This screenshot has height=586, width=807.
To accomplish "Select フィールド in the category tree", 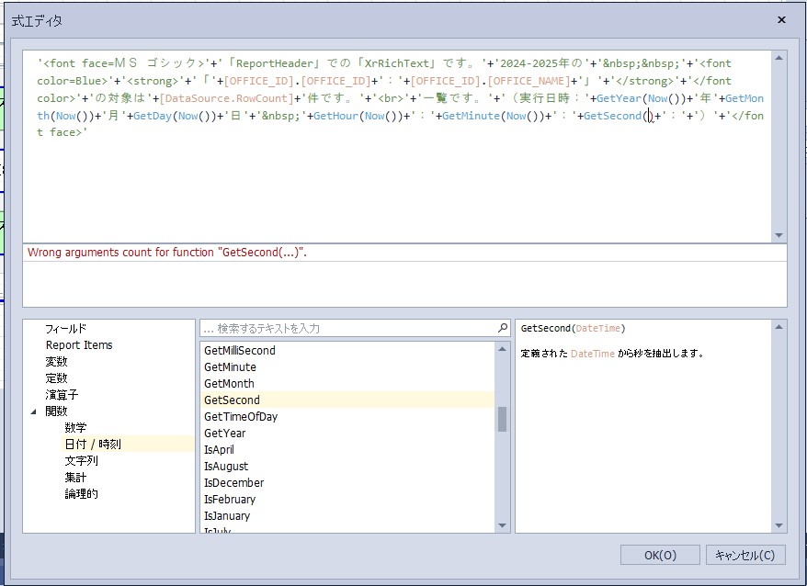I will [65, 328].
